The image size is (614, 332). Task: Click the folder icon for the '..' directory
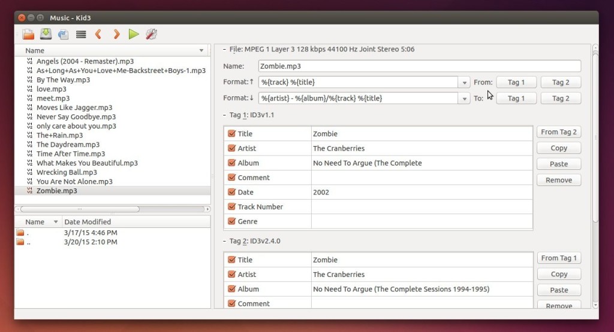coord(20,242)
